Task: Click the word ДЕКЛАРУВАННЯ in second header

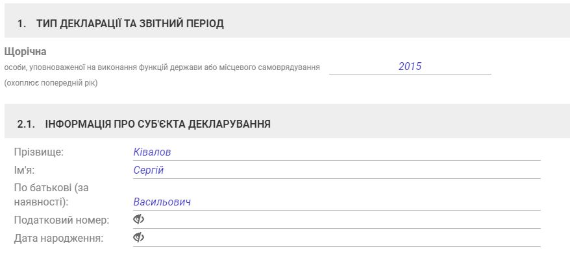Action: click(x=229, y=124)
